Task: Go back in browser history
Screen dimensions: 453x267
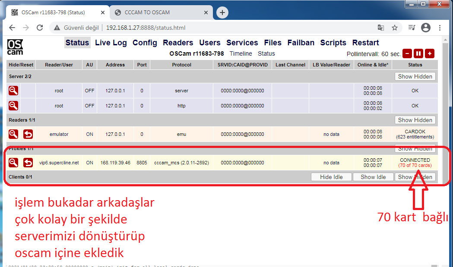Action: [x=12, y=28]
